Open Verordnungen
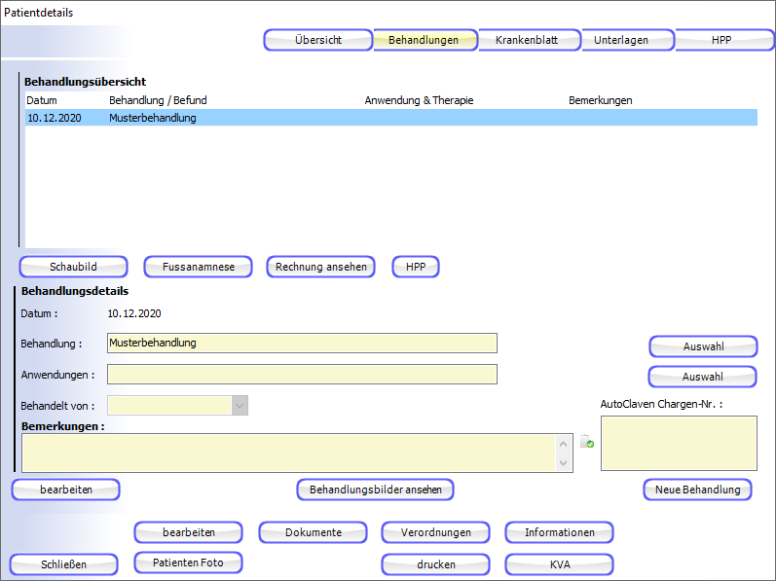 (x=435, y=532)
